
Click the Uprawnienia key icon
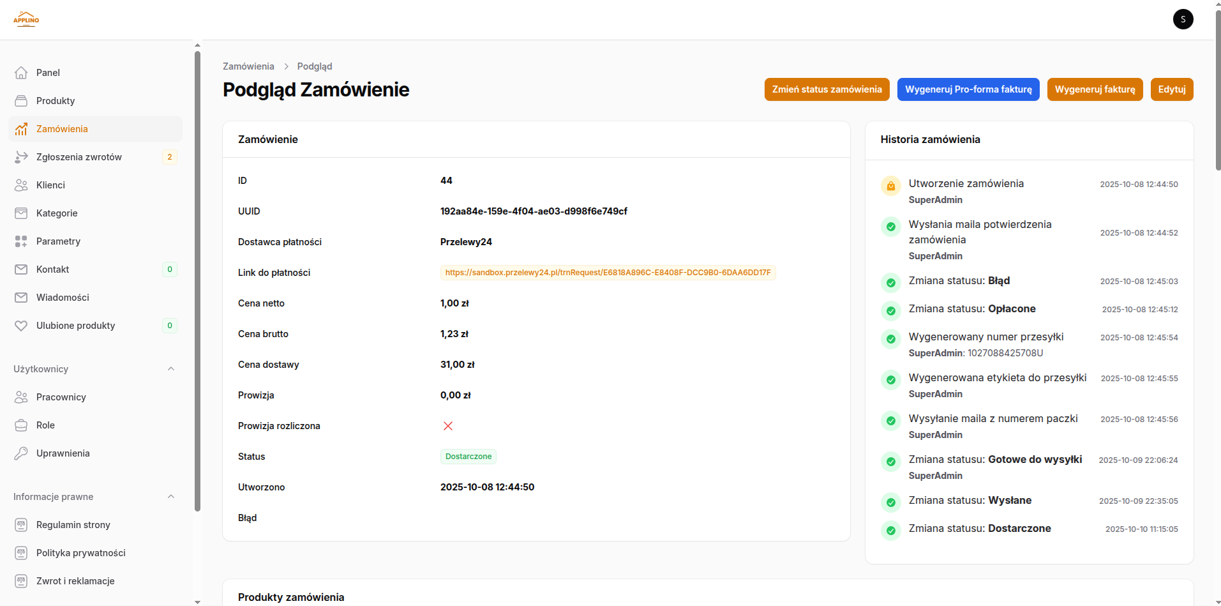pyautogui.click(x=21, y=453)
